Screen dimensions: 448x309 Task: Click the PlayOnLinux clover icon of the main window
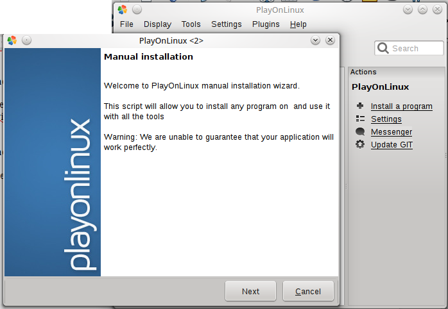(123, 10)
